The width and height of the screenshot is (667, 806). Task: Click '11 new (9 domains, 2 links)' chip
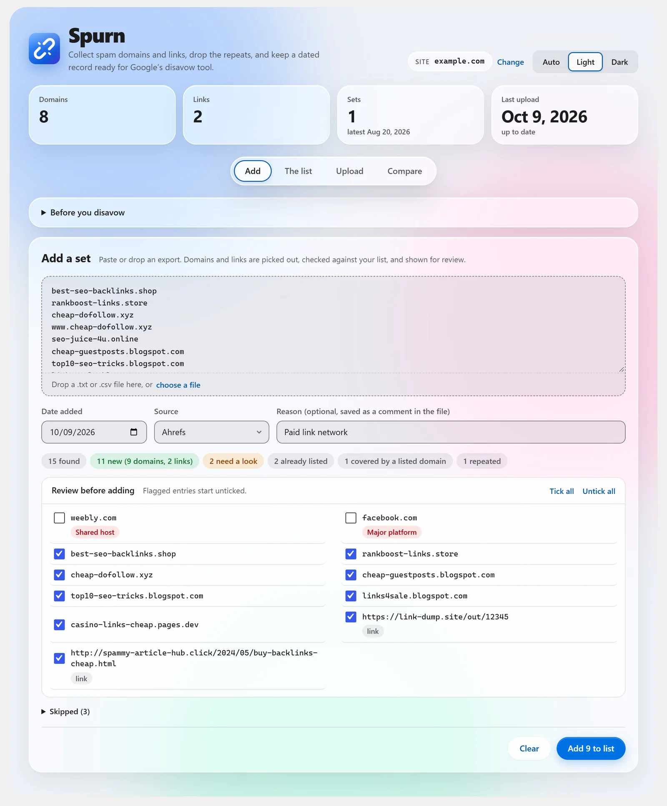[x=145, y=461]
